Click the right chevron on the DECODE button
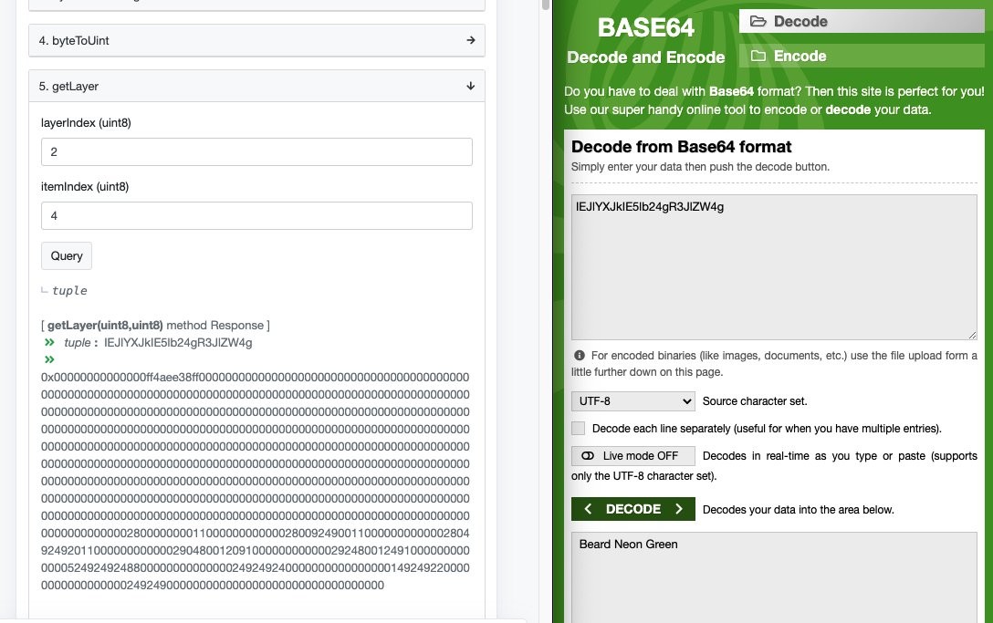This screenshot has height=623, width=993. pos(679,509)
